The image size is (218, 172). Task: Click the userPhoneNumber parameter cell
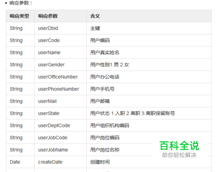61,89
